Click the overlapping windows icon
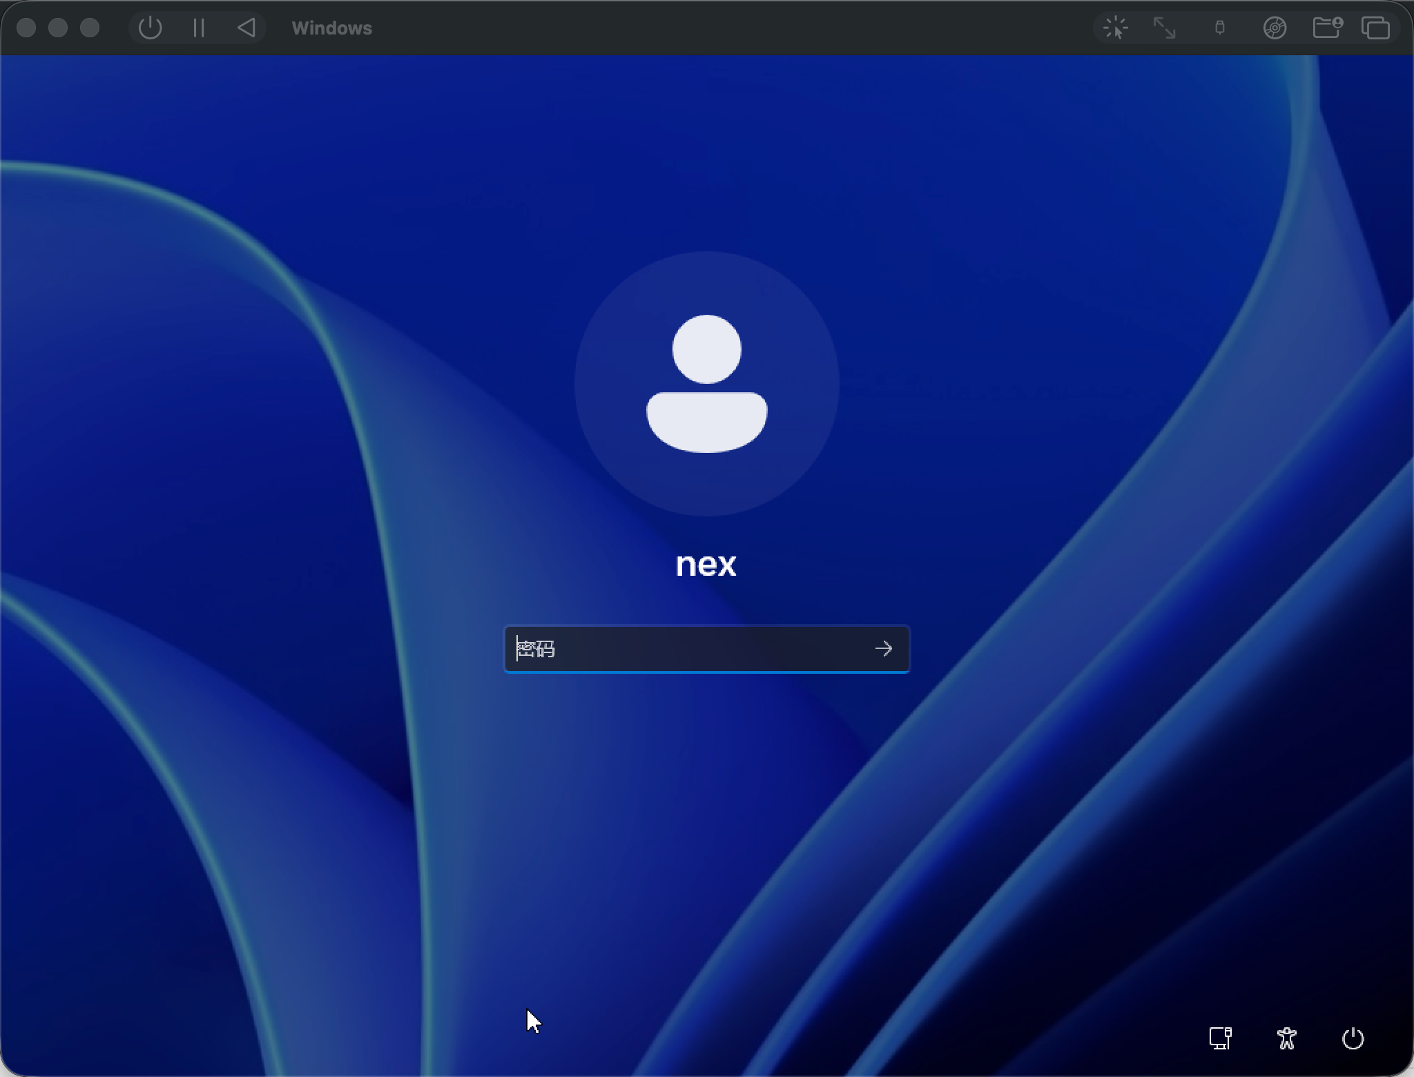Screen dimensions: 1414x1077 point(1375,28)
